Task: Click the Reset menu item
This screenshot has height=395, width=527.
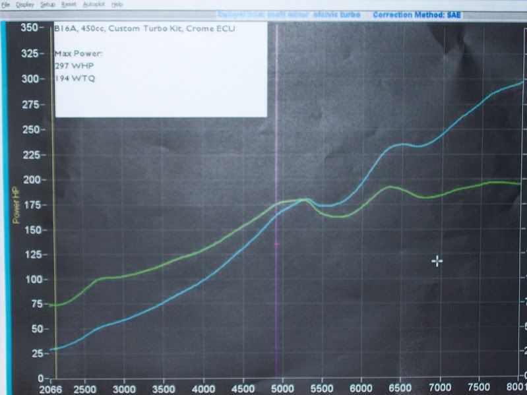Action: (x=69, y=4)
